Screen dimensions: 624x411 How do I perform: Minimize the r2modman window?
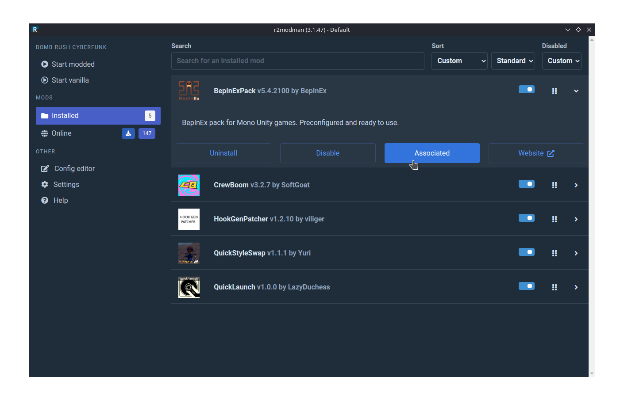coord(568,30)
